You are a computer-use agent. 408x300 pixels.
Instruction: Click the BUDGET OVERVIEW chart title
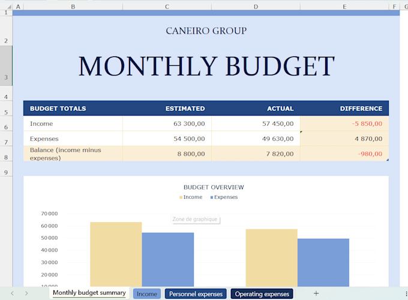pyautogui.click(x=214, y=187)
